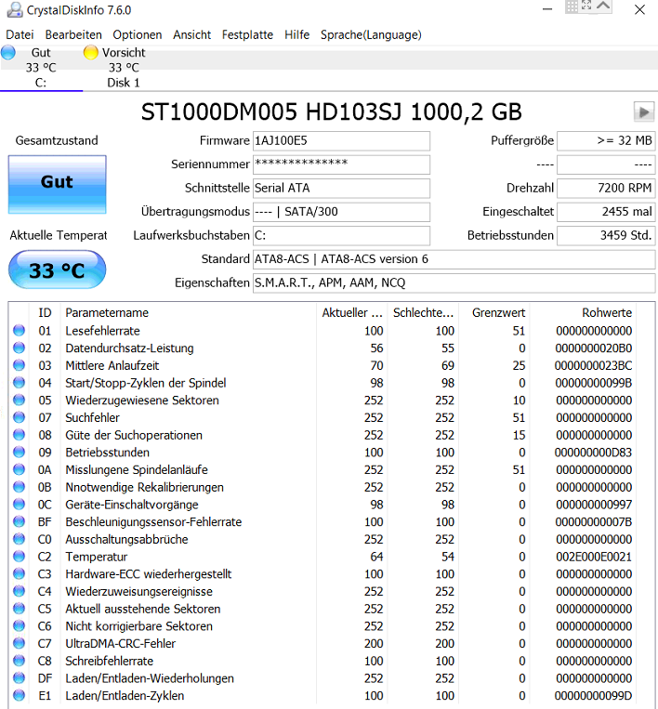Open the Datei menu
The width and height of the screenshot is (658, 709).
(20, 34)
